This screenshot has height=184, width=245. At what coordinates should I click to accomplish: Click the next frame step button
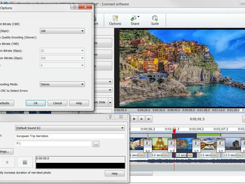point(141,119)
